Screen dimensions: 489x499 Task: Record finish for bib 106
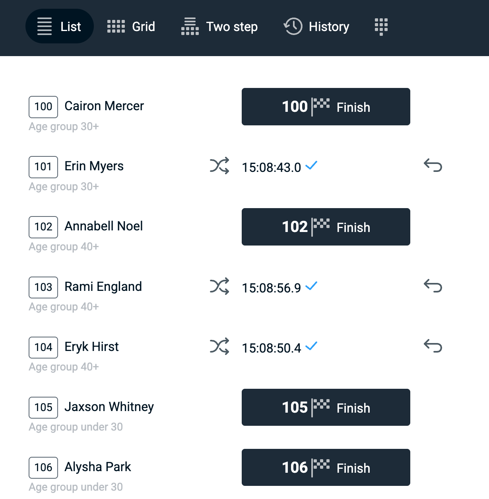(x=326, y=468)
